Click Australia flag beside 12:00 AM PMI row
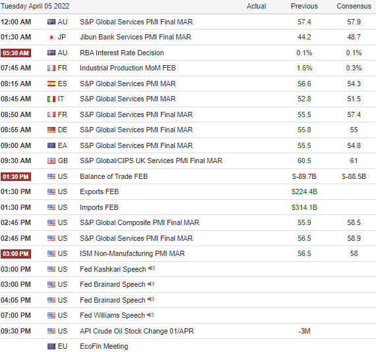The height and width of the screenshot is (352, 376). tap(51, 22)
